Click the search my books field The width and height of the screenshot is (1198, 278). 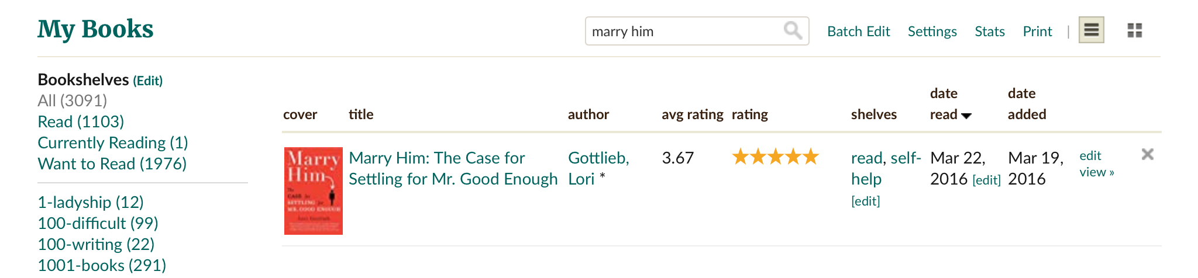[684, 31]
